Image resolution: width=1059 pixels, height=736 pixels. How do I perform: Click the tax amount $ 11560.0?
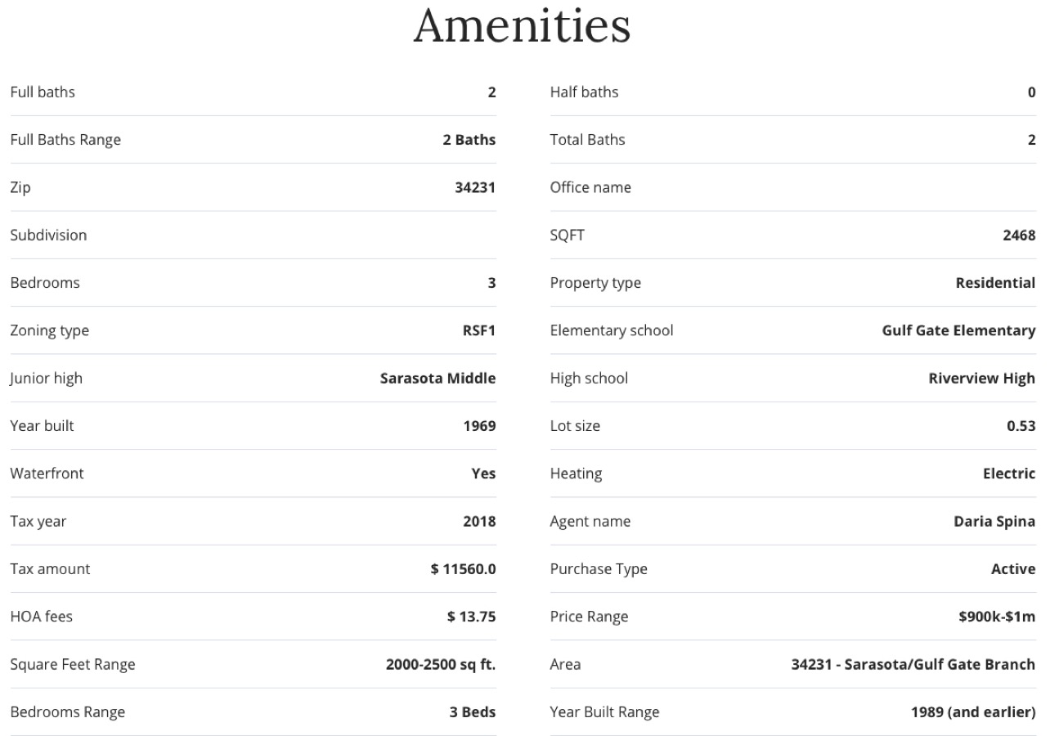(x=463, y=568)
